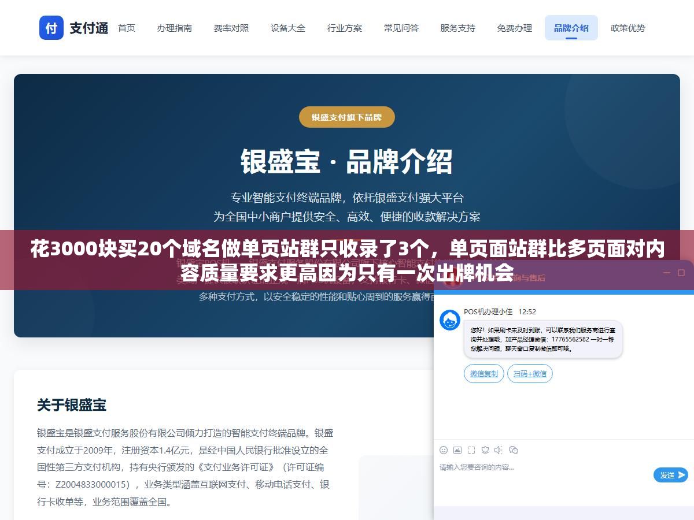This screenshot has height=520, width=694.
Task: Click the sender name POS机办理小佳
Action: (x=488, y=311)
